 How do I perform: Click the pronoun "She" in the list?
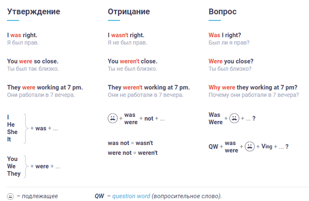(12, 132)
